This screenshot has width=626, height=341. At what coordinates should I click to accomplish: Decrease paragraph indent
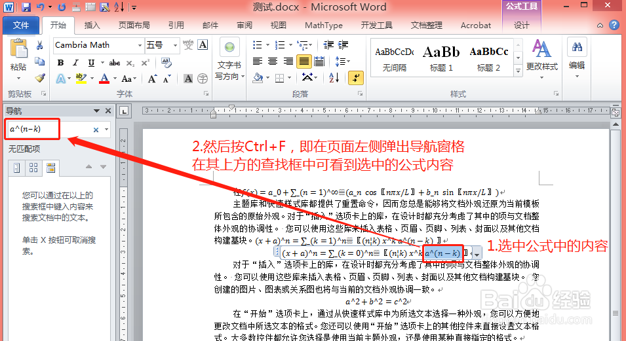(x=328, y=45)
